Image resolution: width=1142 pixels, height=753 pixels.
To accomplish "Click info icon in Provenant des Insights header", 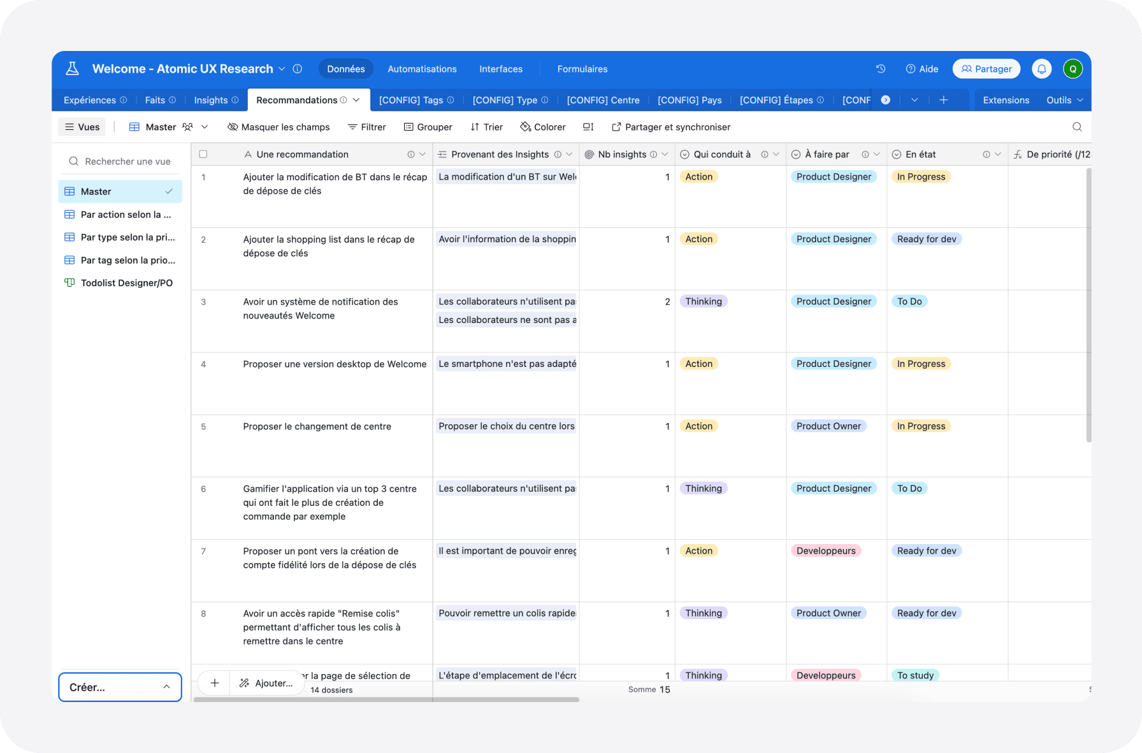I will pyautogui.click(x=558, y=154).
